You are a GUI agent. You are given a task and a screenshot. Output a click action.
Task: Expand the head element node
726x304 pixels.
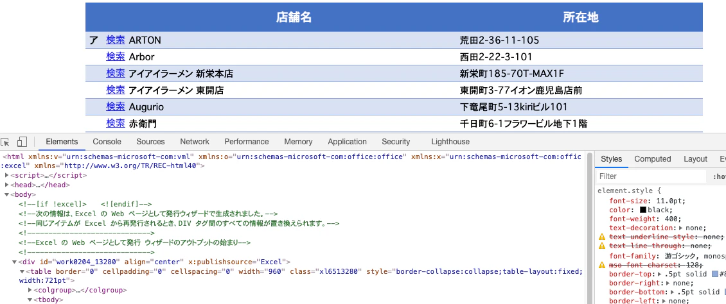click(7, 185)
